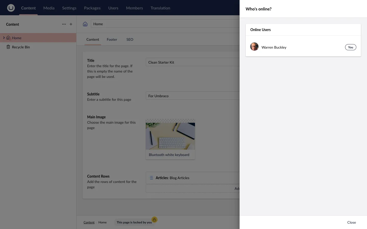Select Home in the content tree
This screenshot has height=229, width=367.
pos(17,38)
